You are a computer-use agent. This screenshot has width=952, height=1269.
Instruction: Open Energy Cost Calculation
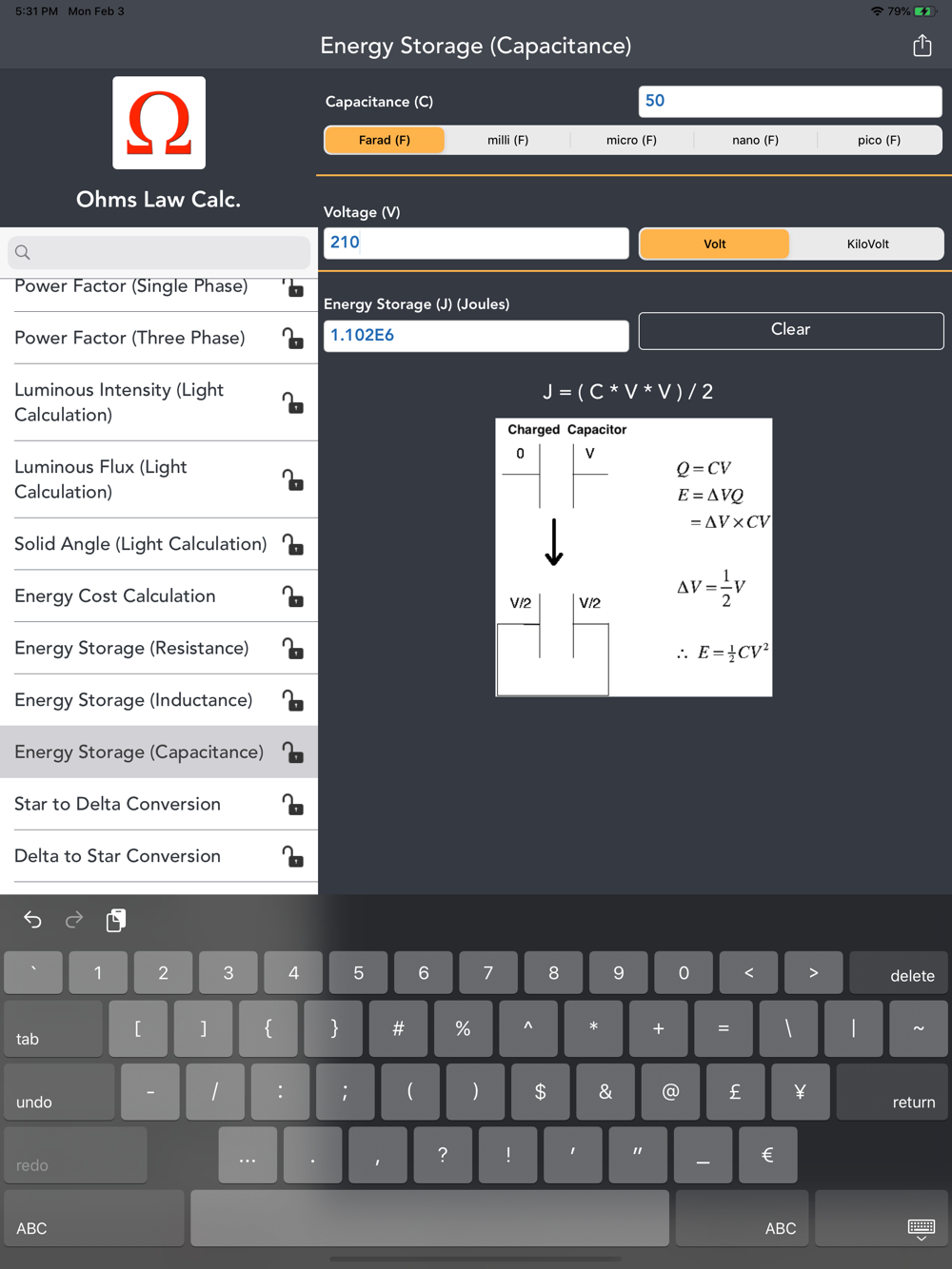[x=159, y=596]
